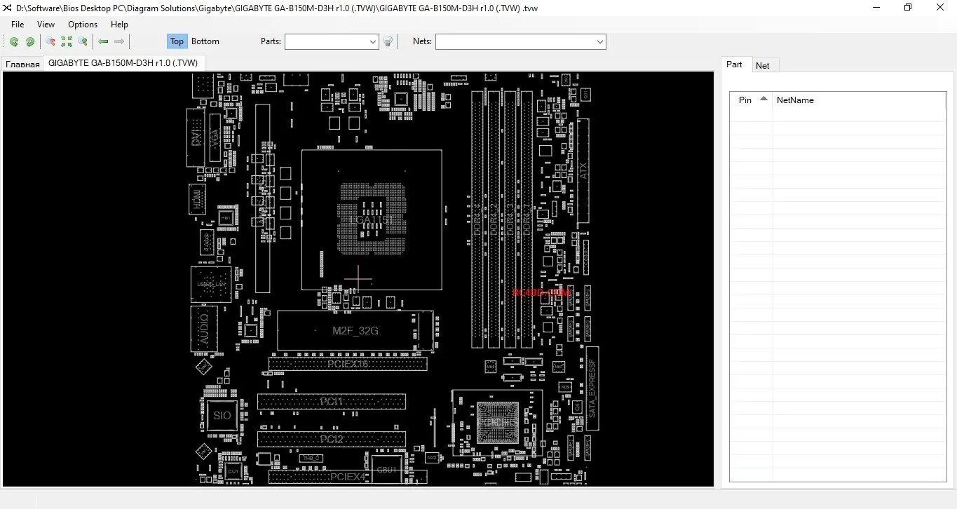Click the back navigation arrow icon
This screenshot has height=509, width=957.
(103, 41)
